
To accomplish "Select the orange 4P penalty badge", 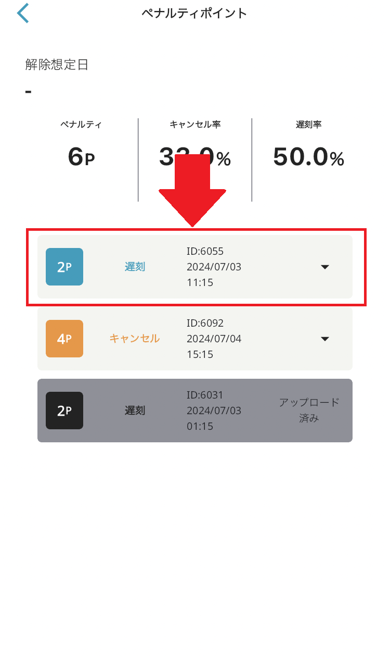I will pyautogui.click(x=65, y=339).
